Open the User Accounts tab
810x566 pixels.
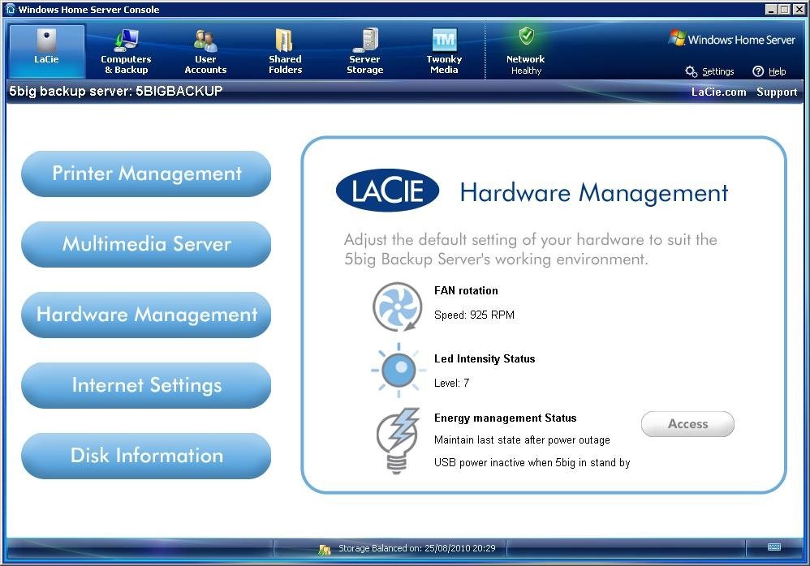(205, 51)
